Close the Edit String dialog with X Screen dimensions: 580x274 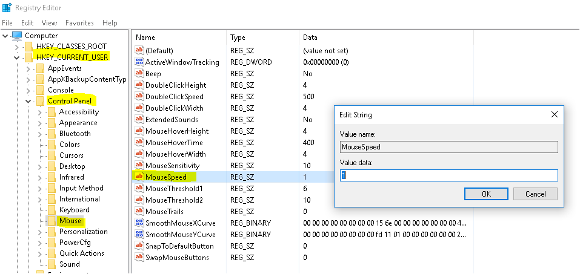554,114
